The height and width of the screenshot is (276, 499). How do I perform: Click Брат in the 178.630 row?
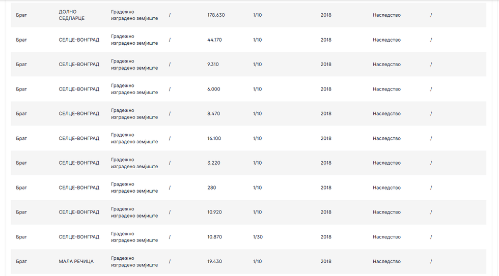(x=21, y=15)
